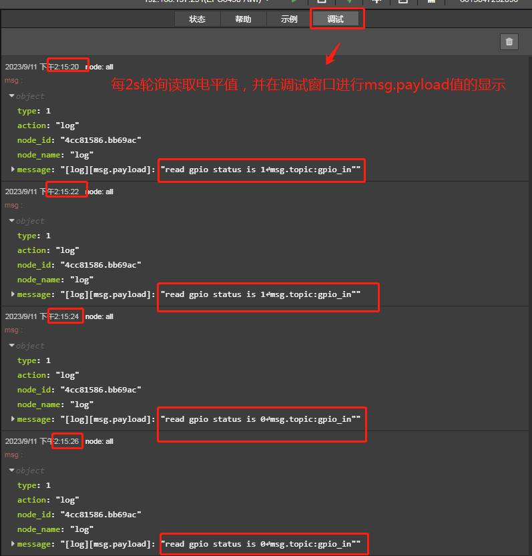Click the 调试 debug tab
This screenshot has width=532, height=556.
point(335,19)
